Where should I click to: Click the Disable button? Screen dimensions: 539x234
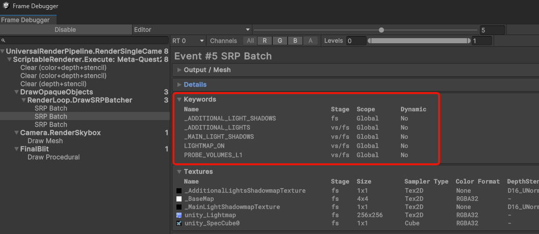pos(65,30)
